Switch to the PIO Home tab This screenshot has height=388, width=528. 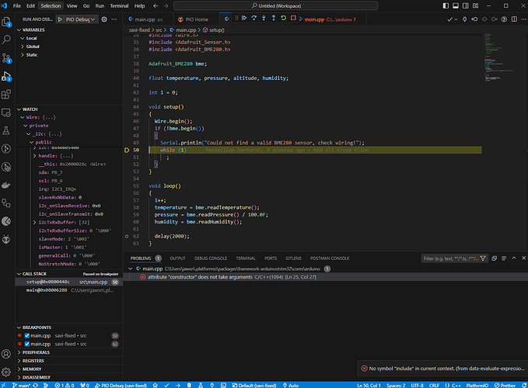point(193,19)
